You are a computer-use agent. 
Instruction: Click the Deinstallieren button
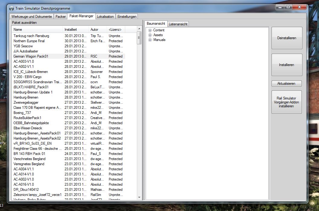tap(287, 38)
